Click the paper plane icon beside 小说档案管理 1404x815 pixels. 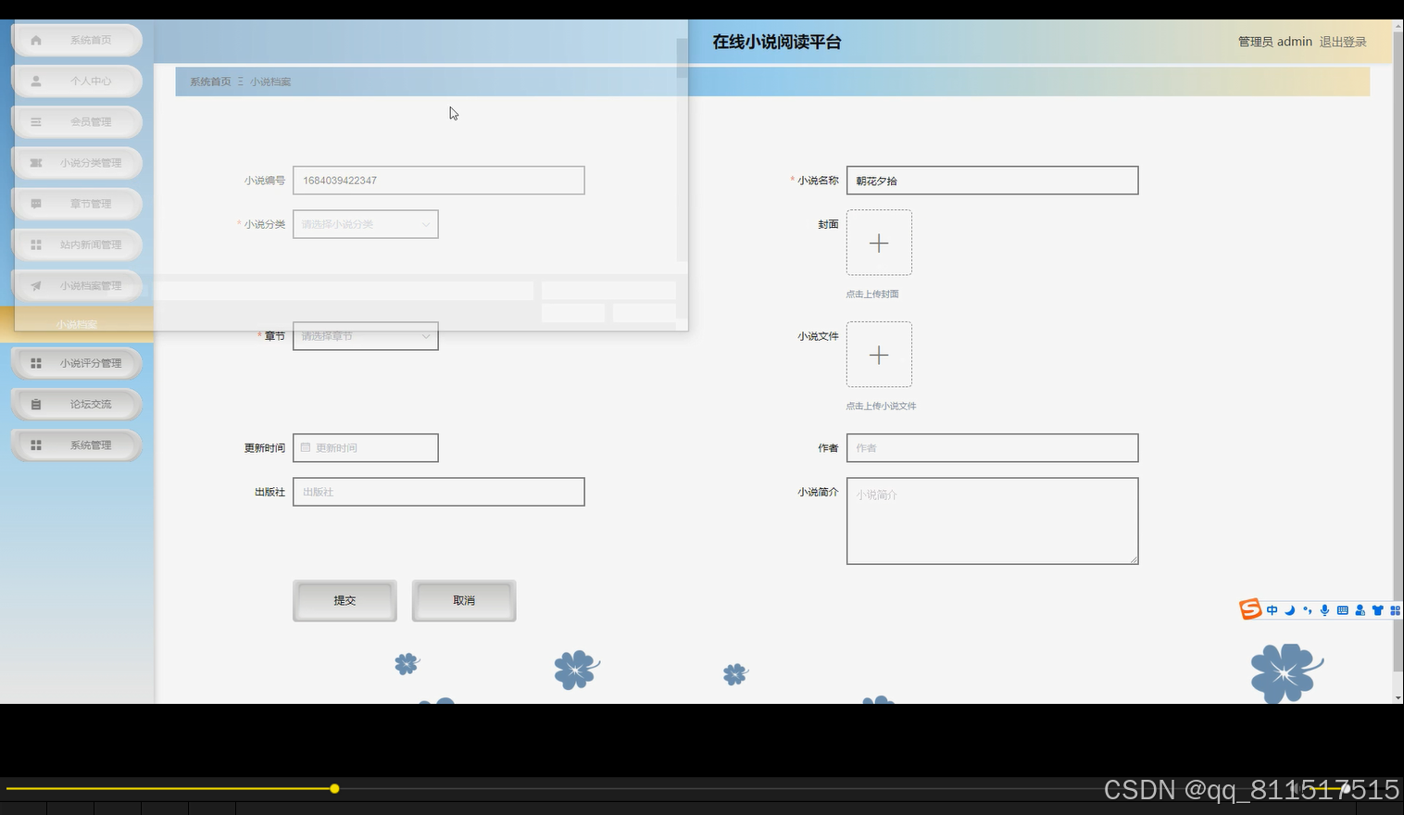pyautogui.click(x=36, y=285)
